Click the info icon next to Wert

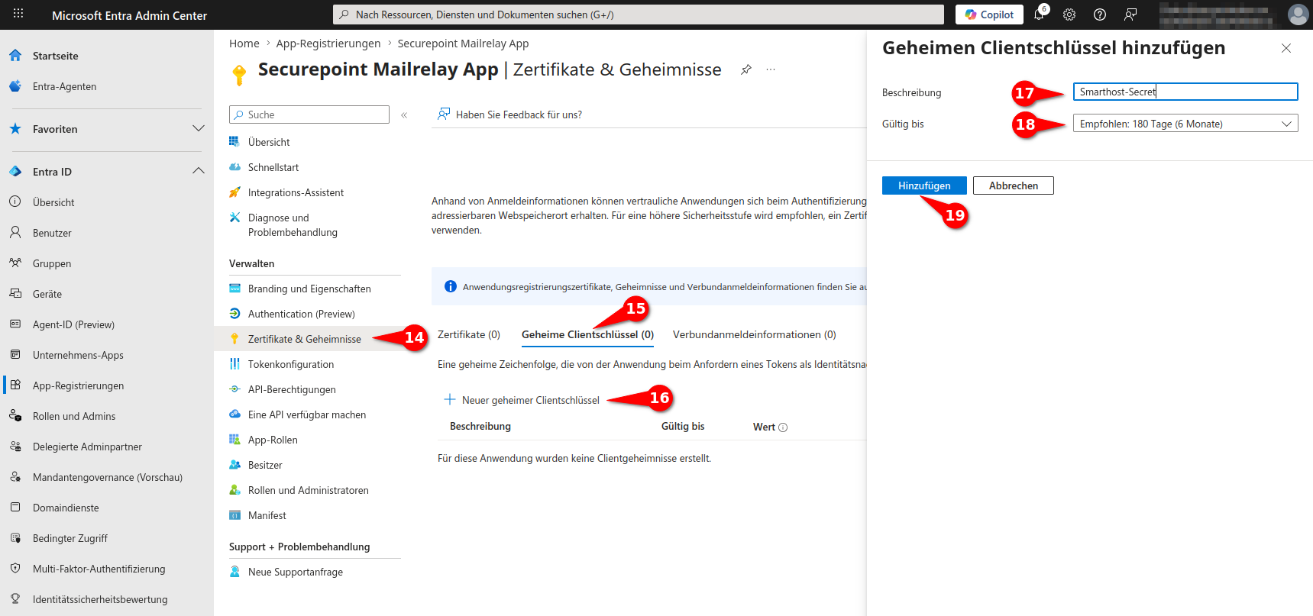pyautogui.click(x=783, y=427)
